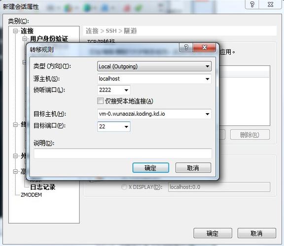Image resolution: width=284 pixels, height=246 pixels.
Task: Cancel the 转移规则 dialog with 取消
Action: pos(193,168)
